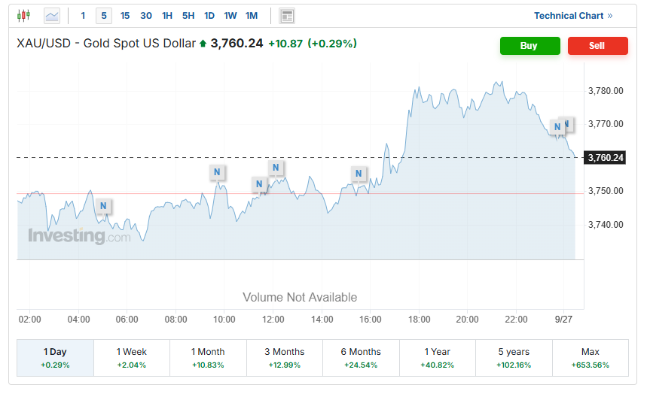The height and width of the screenshot is (400, 647).
Task: Set chart interval to 1H
Action: point(167,15)
